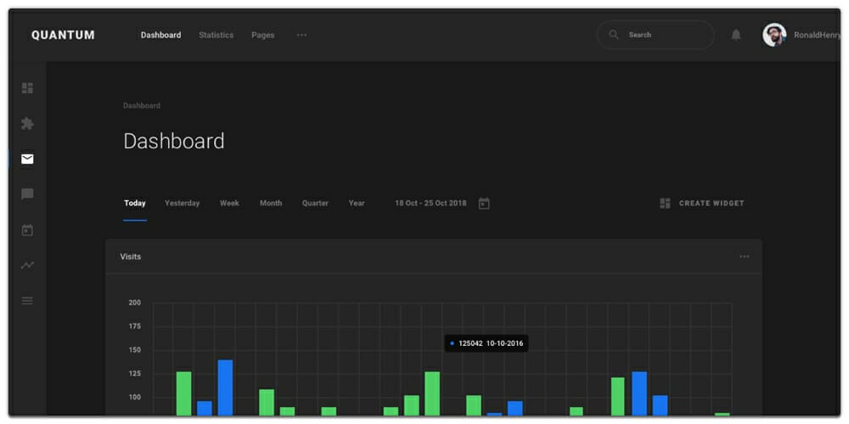
Task: Select the Today tab
Action: click(135, 204)
